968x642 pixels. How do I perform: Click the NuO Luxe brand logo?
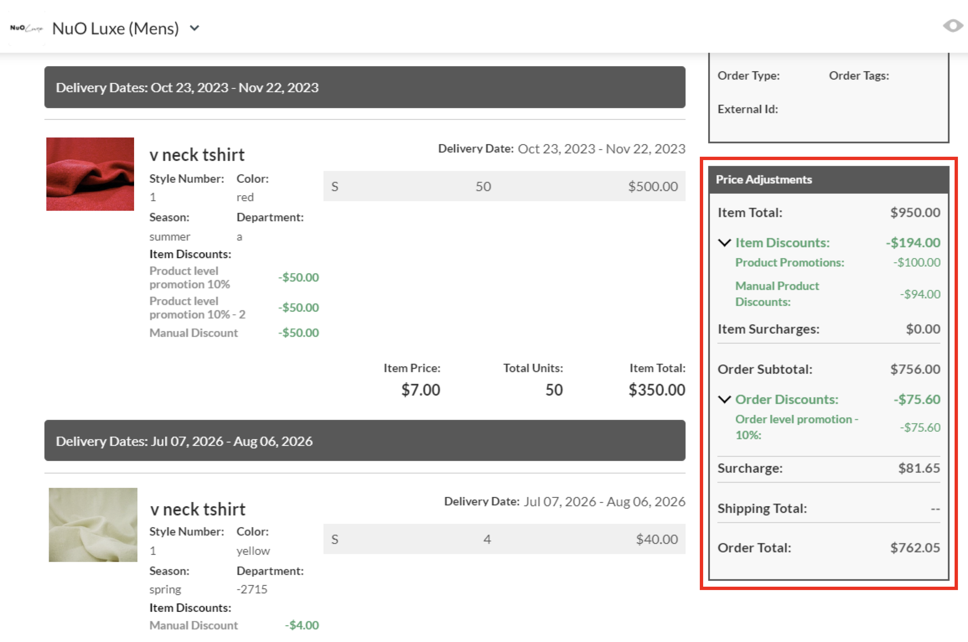click(x=26, y=28)
